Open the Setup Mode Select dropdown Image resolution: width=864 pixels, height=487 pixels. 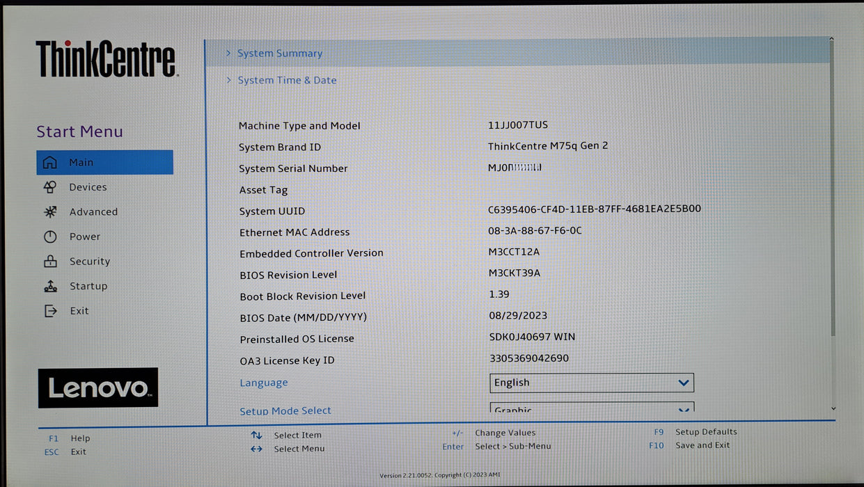tap(592, 408)
